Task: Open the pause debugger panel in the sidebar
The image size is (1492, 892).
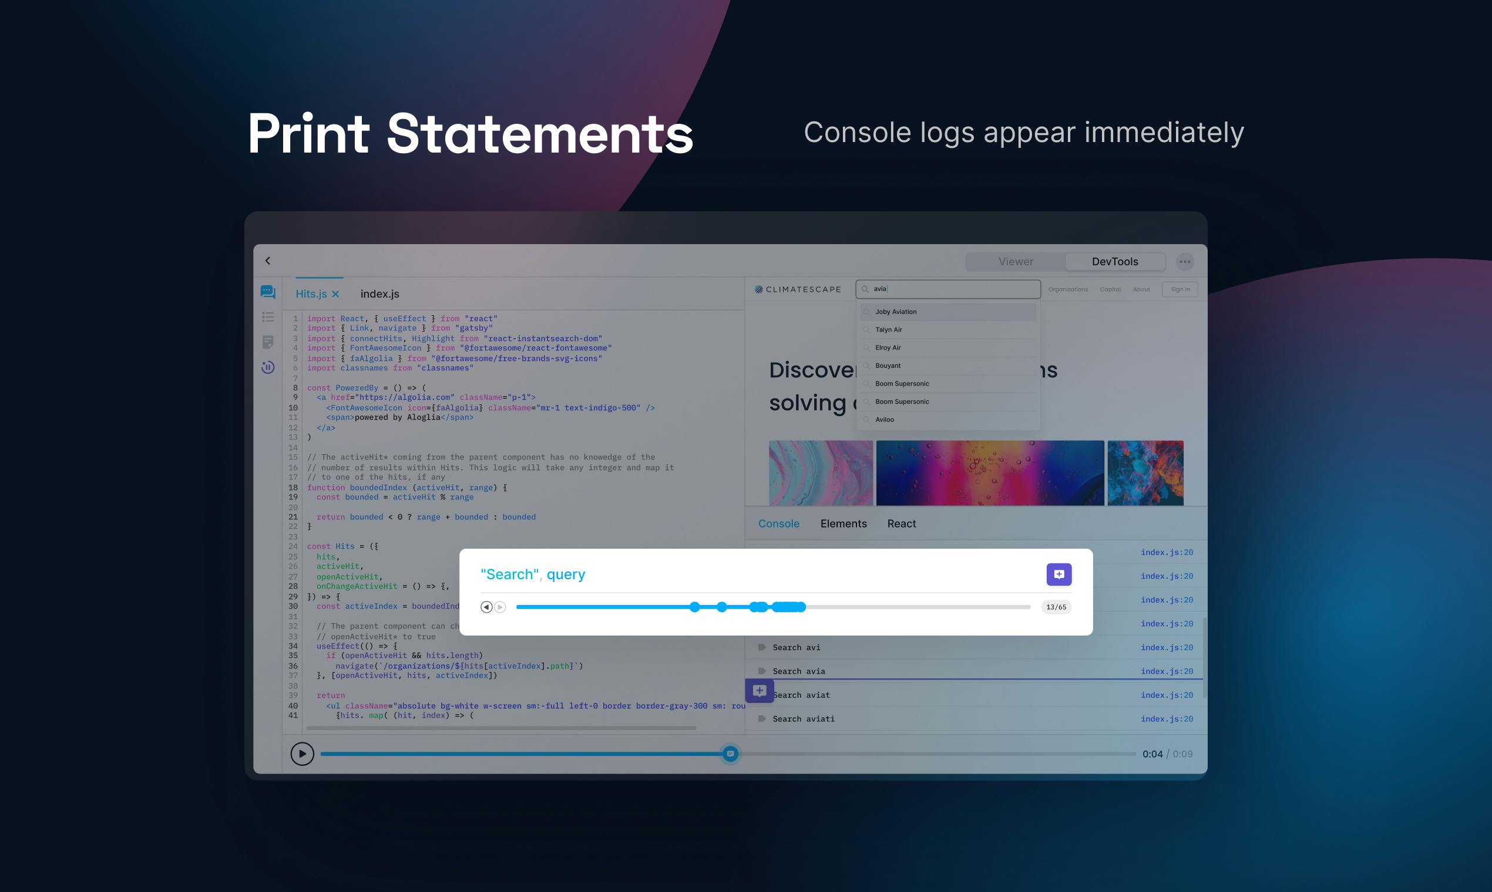Action: click(x=268, y=367)
